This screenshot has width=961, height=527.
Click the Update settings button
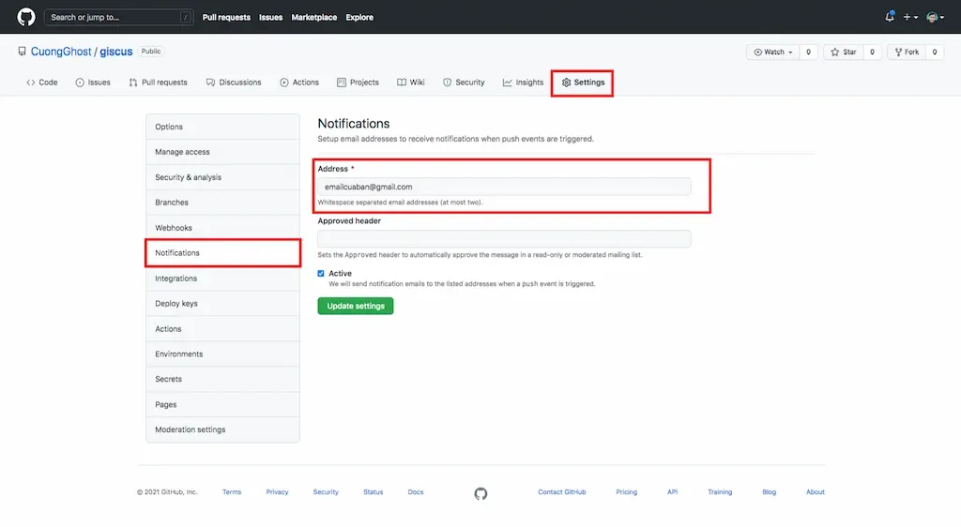coord(356,306)
